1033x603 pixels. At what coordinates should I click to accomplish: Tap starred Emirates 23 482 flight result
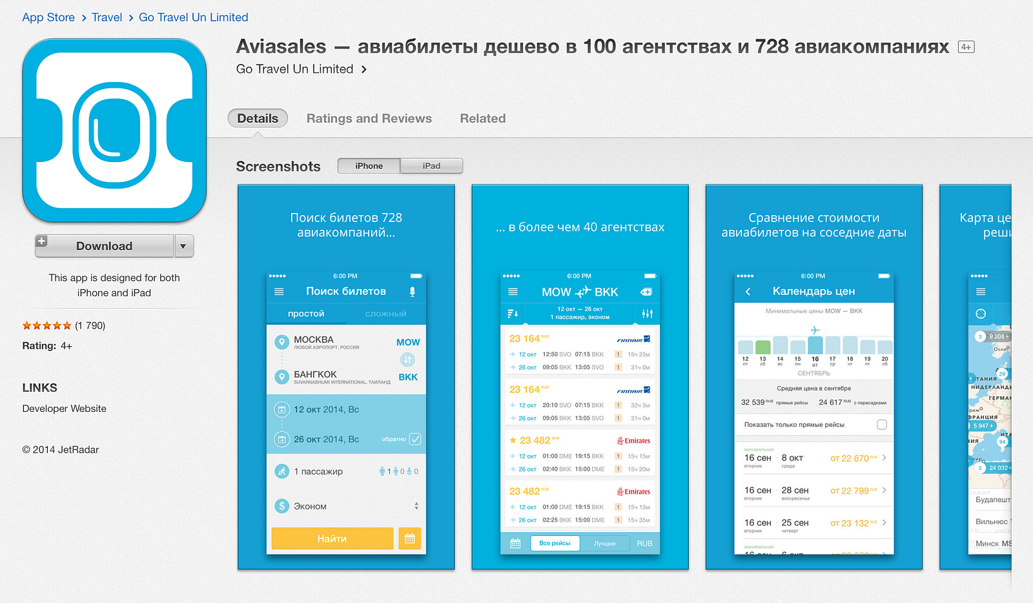click(x=580, y=454)
